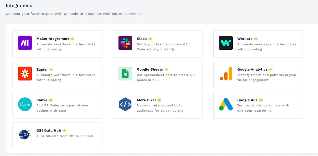Click the Make (Integromat) purple logo icon

[25, 43]
